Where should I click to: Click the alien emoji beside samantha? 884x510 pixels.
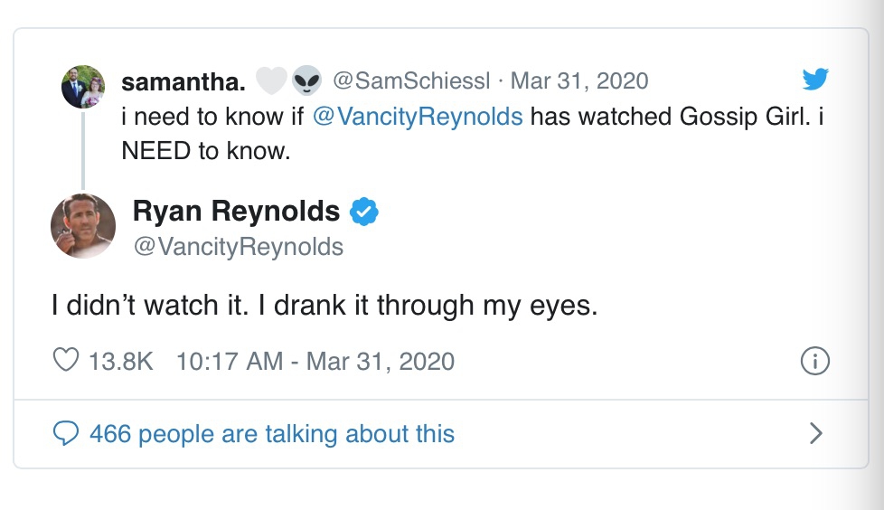306,80
